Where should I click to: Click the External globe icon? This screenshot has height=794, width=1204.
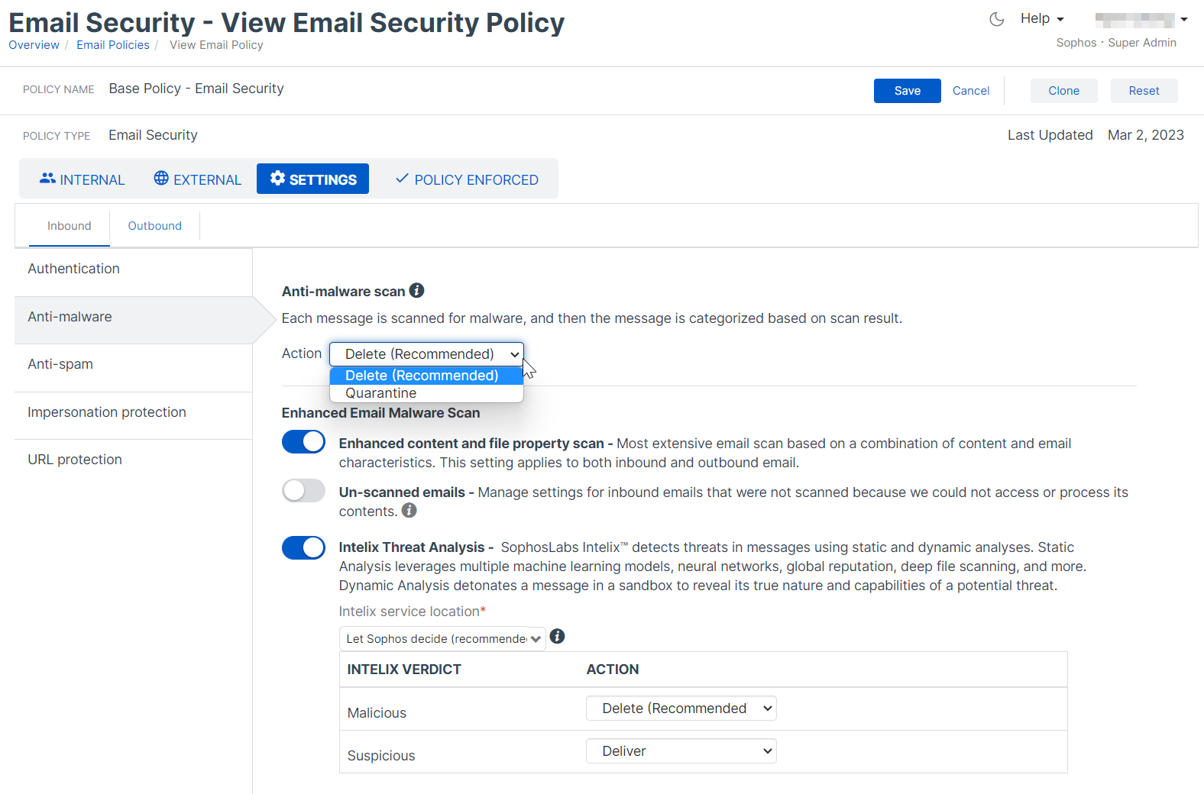(x=161, y=179)
